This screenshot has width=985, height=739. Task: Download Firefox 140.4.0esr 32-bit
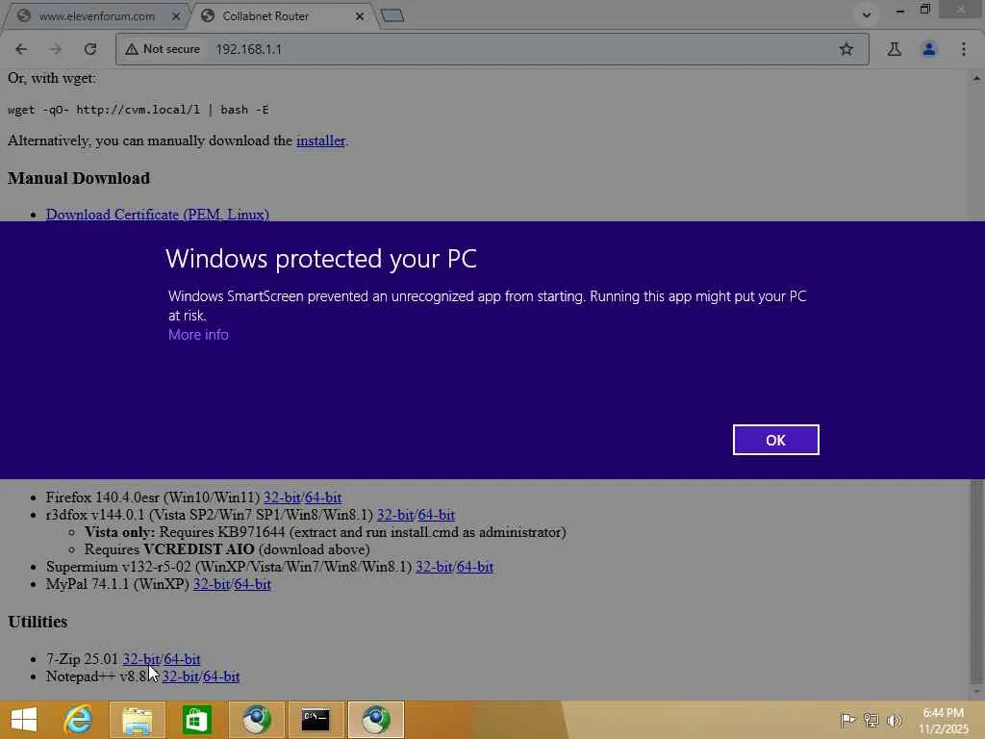point(282,497)
